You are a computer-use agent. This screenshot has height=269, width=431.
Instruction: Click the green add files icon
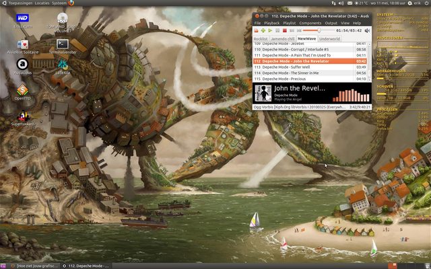263,30
